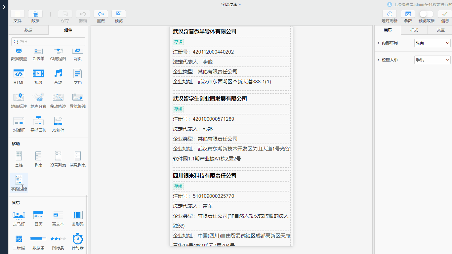Switch to the 数据 tab in left panel

[28, 30]
